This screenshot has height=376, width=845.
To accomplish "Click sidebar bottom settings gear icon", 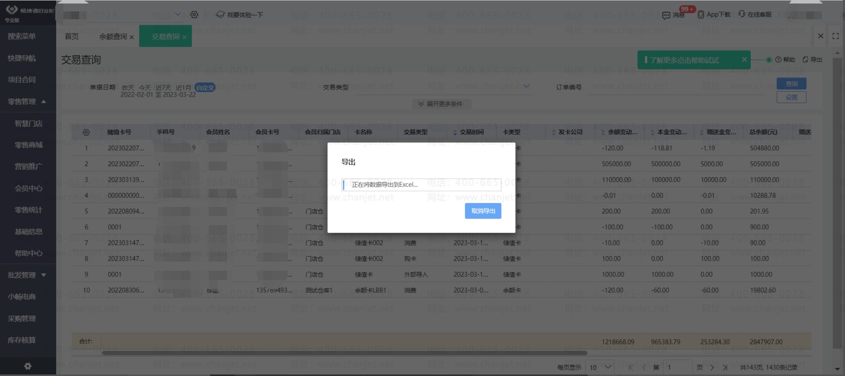I will pos(28,366).
